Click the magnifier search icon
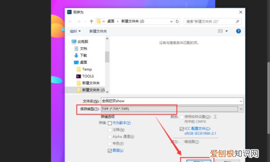The image size is (270, 162). [238, 22]
